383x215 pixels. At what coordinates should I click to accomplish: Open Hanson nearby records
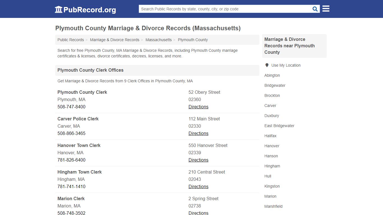pos(271,156)
